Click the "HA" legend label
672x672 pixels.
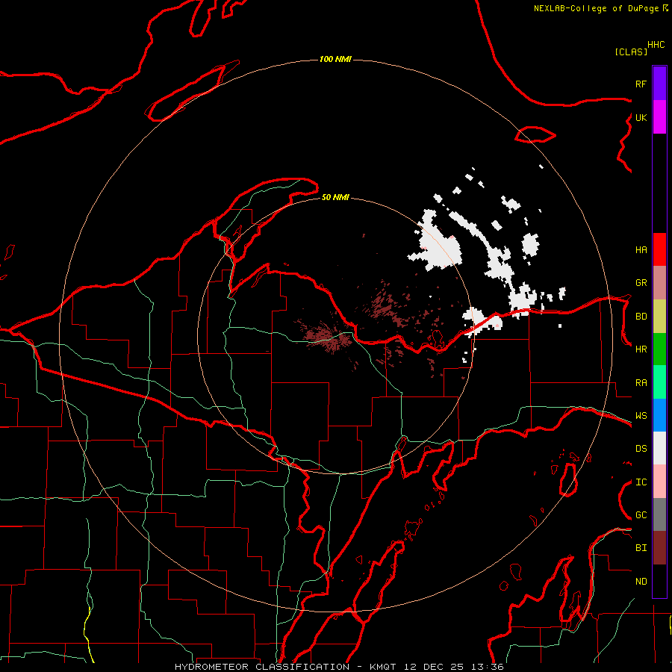click(x=641, y=250)
